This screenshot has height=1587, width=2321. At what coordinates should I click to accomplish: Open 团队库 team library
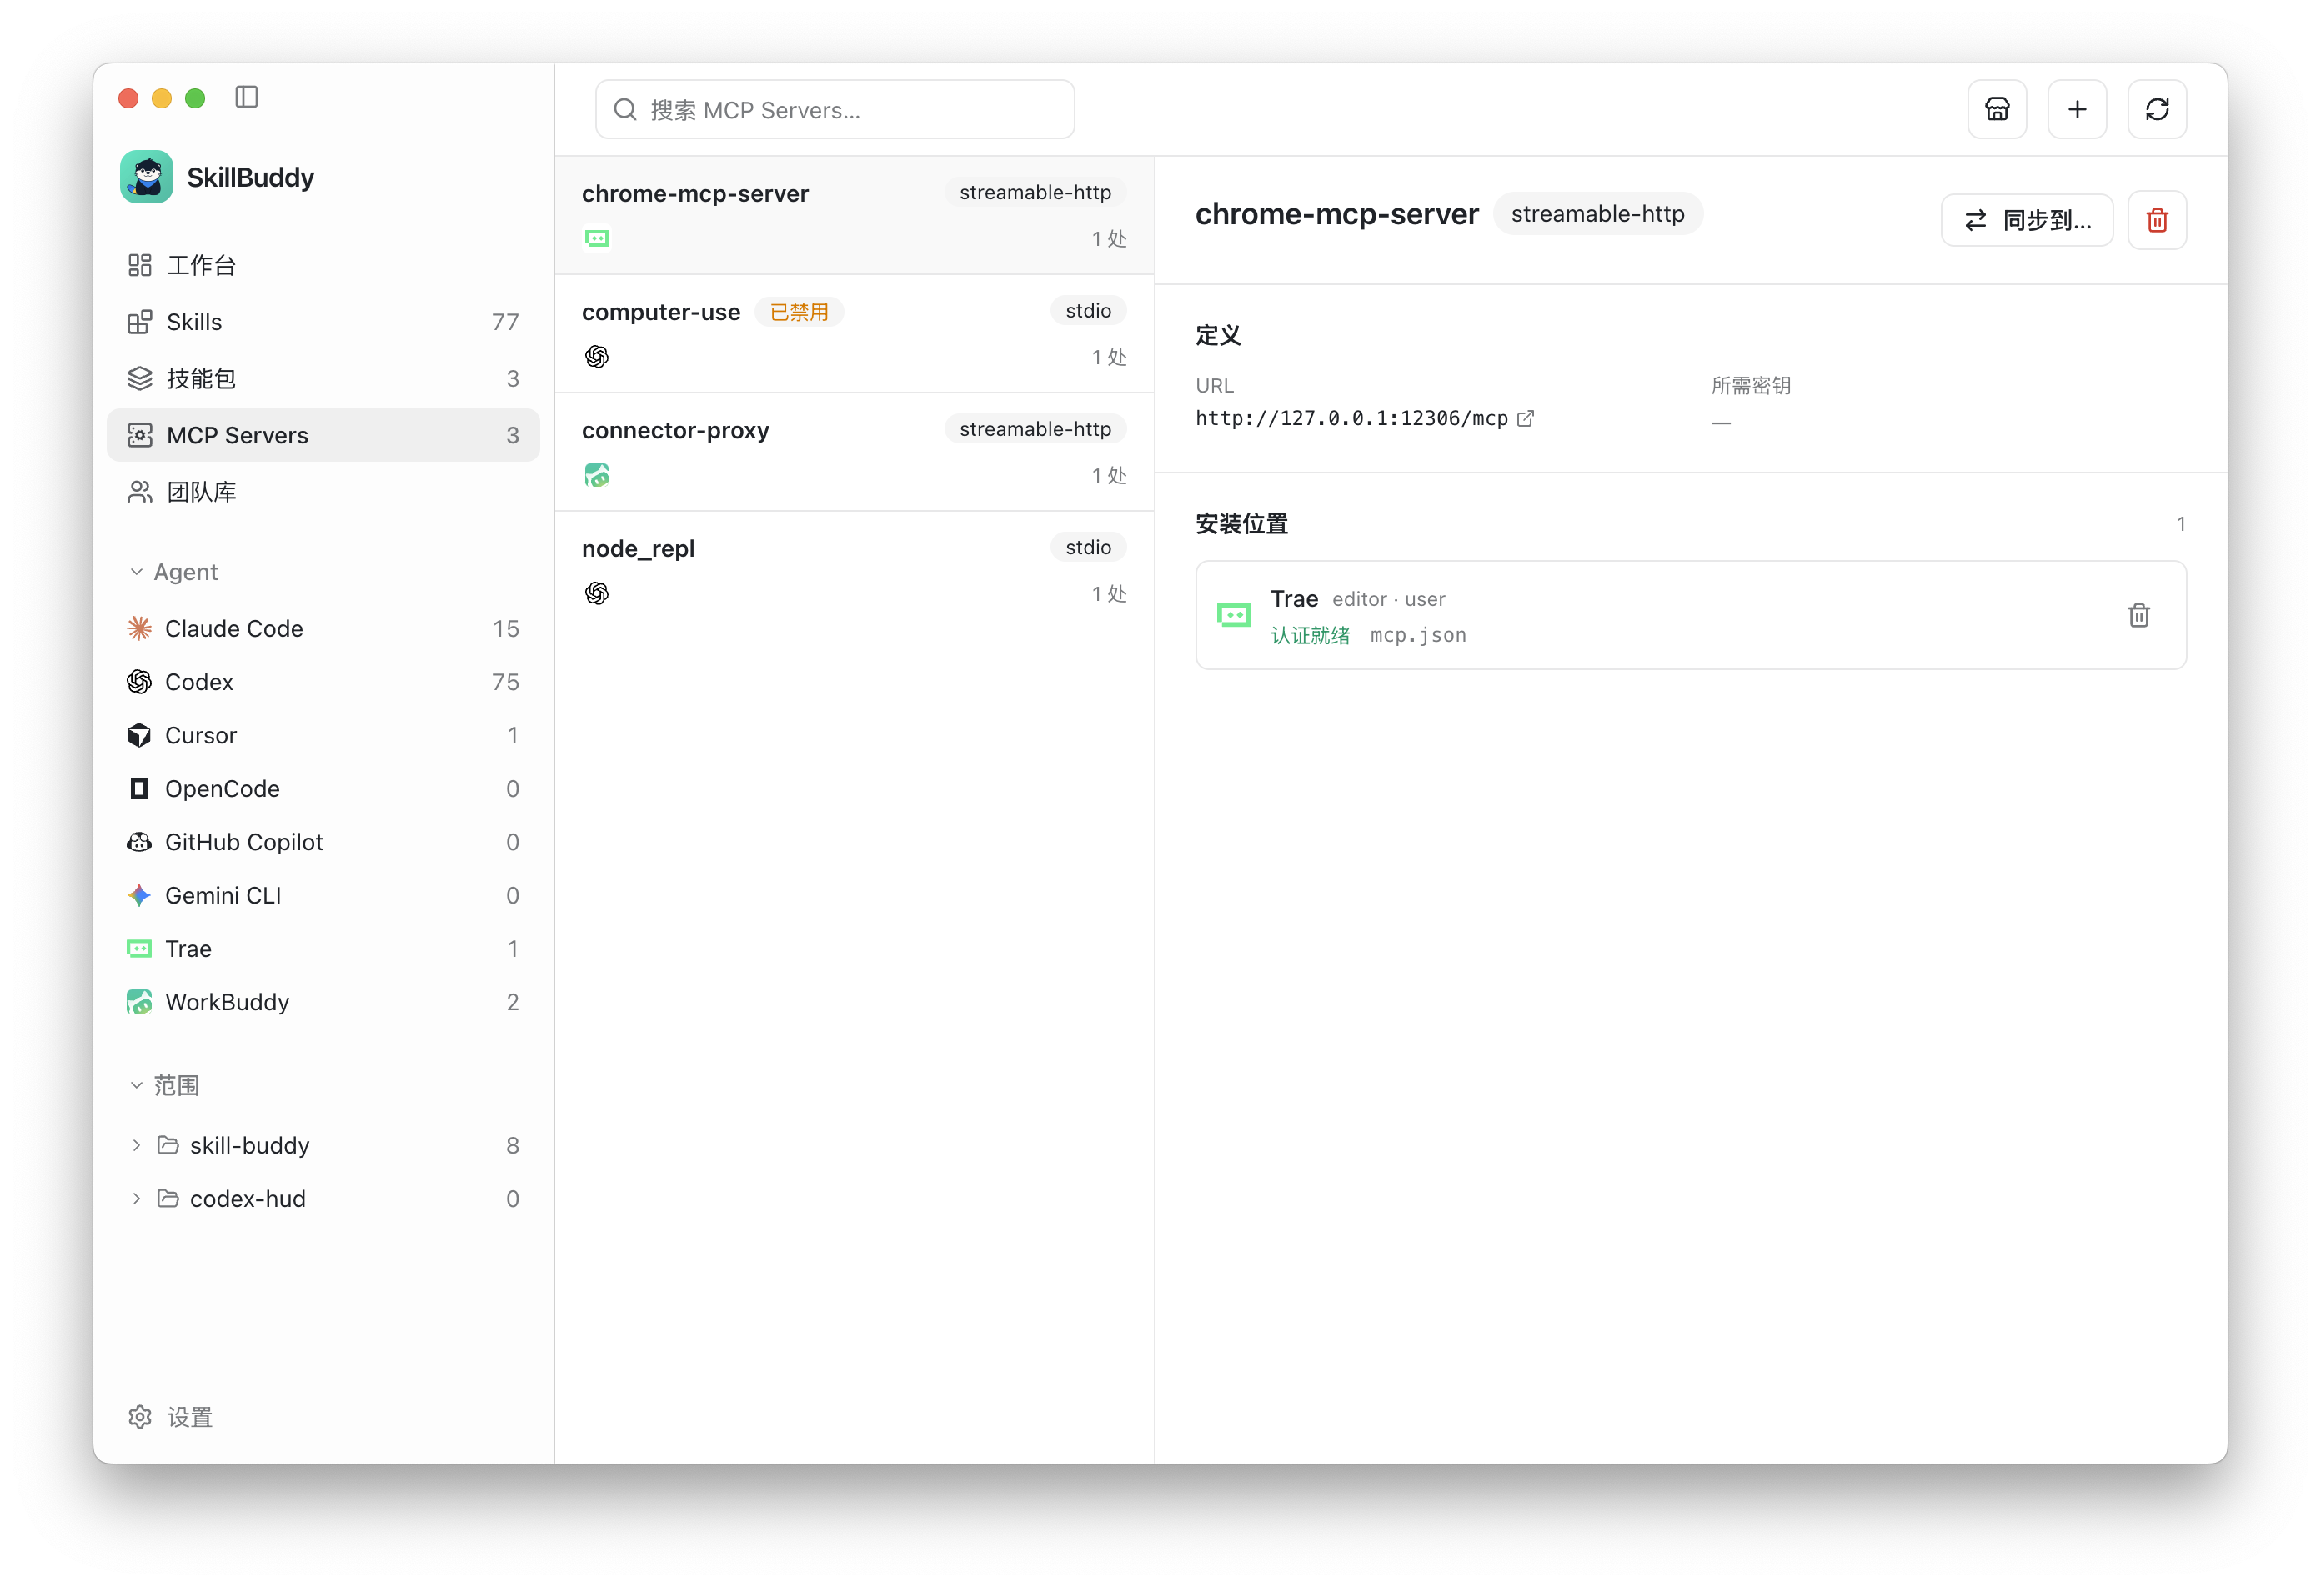coord(323,492)
